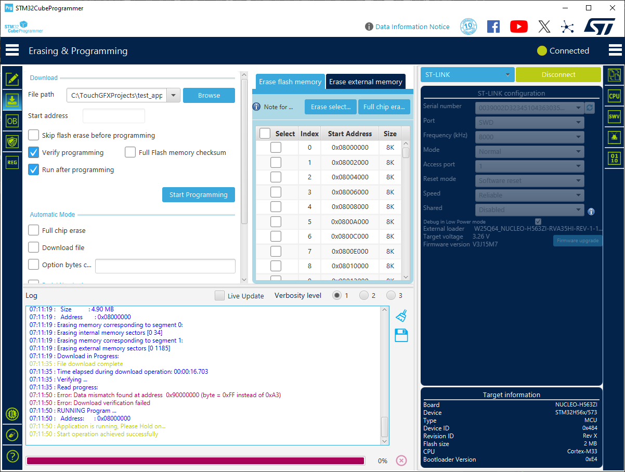Open external loaders plug icon

click(12, 435)
